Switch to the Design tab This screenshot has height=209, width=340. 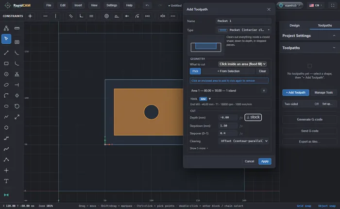[294, 25]
